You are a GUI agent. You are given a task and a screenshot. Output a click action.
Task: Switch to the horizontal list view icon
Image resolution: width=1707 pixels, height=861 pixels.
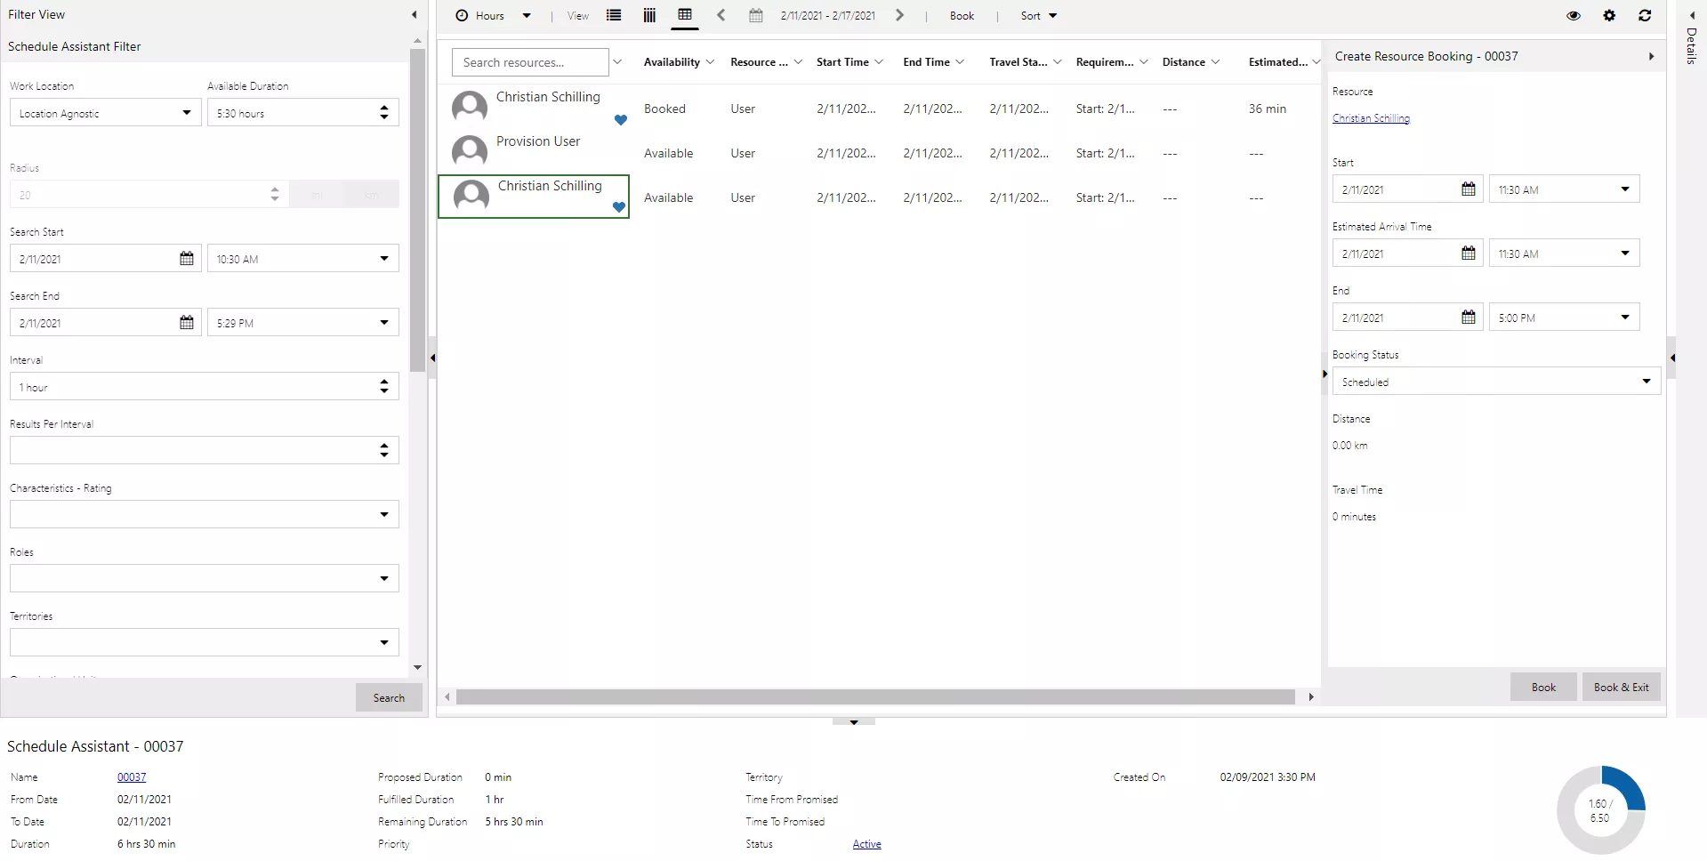pyautogui.click(x=614, y=15)
